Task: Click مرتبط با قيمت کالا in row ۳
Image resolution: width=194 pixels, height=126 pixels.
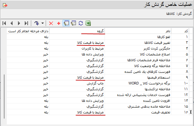Action: point(77,43)
